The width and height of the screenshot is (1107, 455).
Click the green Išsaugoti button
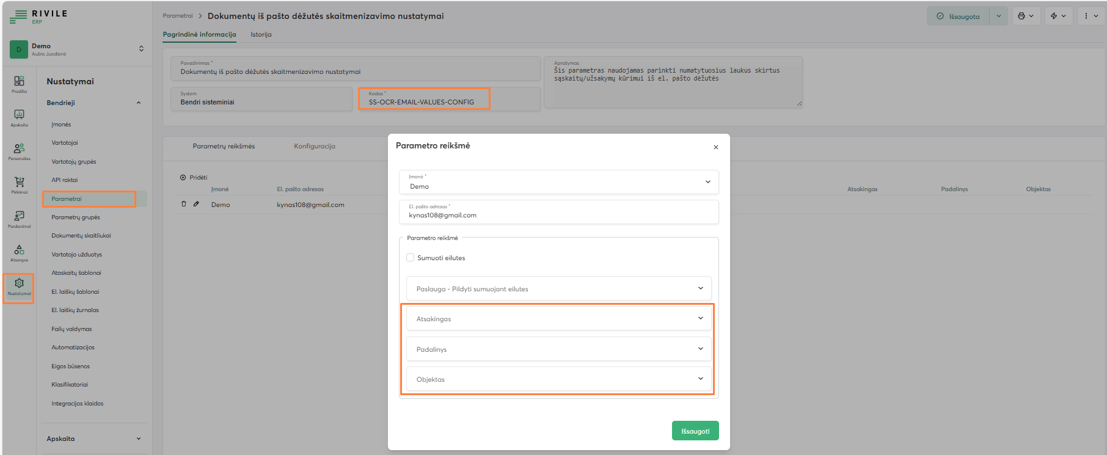[x=695, y=431]
